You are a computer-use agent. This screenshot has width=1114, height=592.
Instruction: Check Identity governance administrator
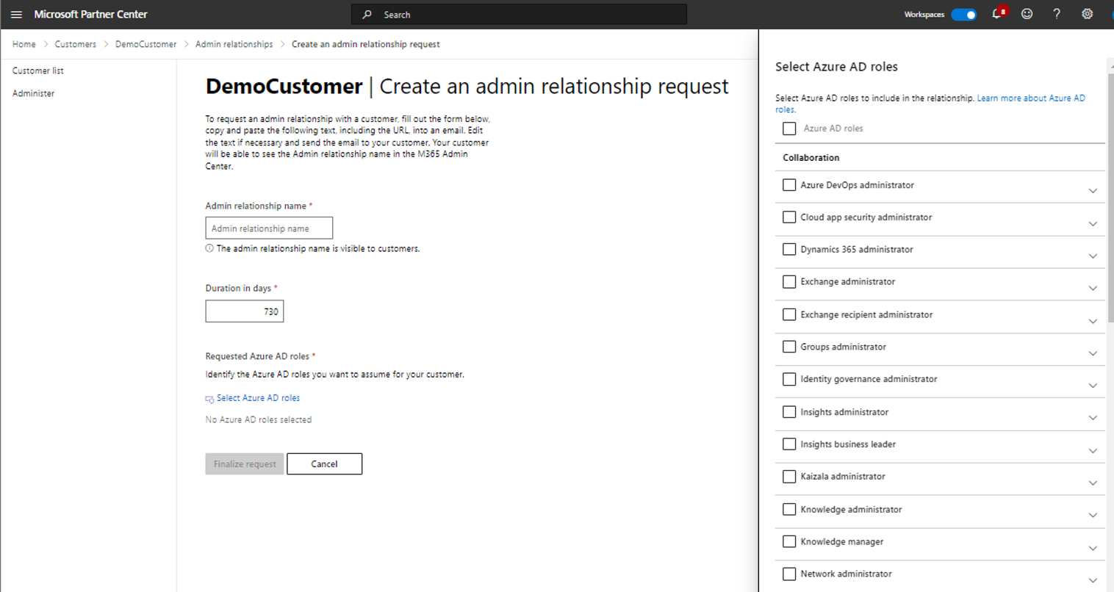(x=789, y=379)
